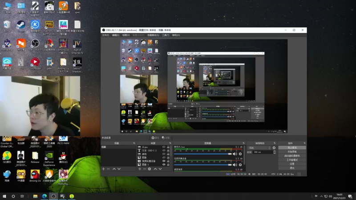Open the View menu in OBS
Screen dimensions: 356x200
coord(126,35)
